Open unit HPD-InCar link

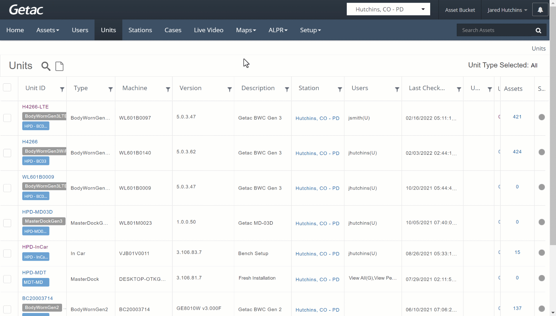[35, 247]
